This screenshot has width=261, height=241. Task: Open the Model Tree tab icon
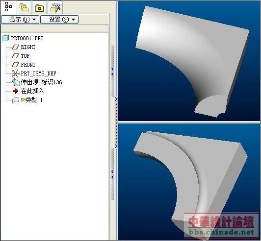[x=8, y=7]
